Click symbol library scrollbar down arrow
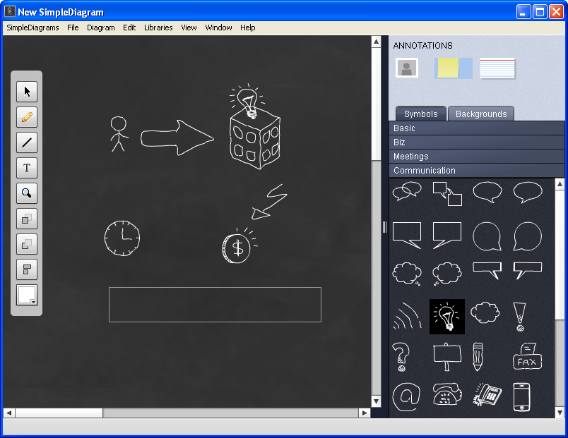The image size is (568, 438). coord(560,413)
